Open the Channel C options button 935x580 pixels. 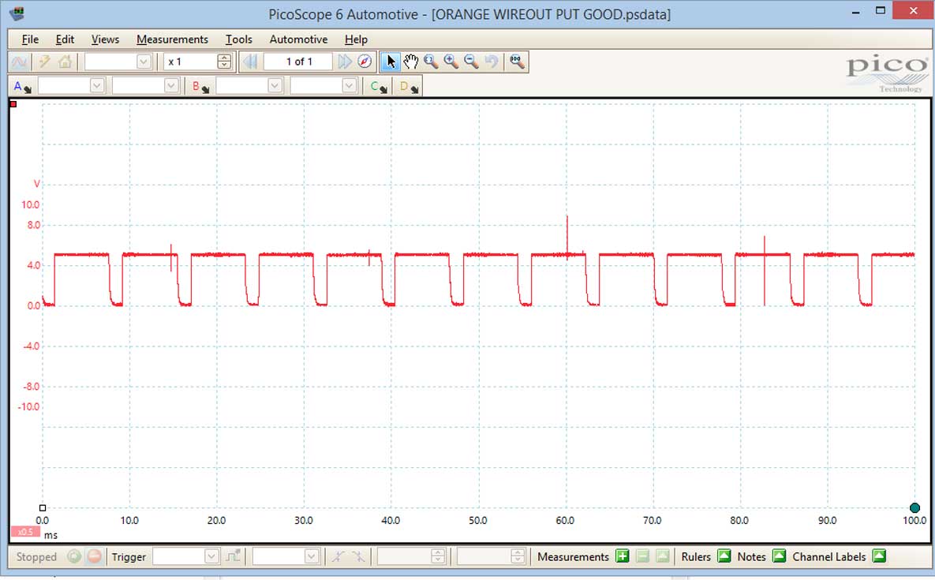pyautogui.click(x=378, y=87)
